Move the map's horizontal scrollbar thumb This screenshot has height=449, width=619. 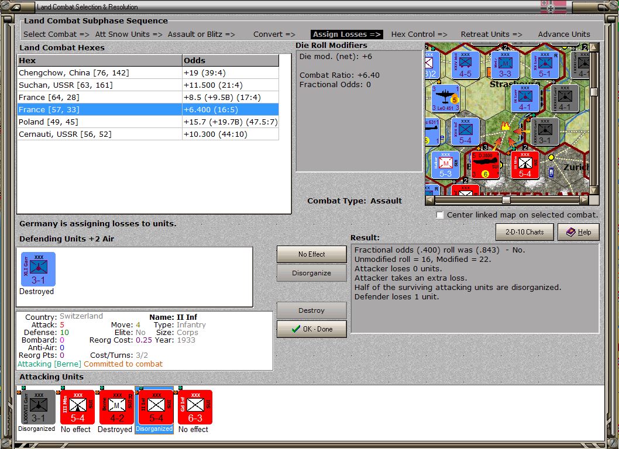coord(506,200)
